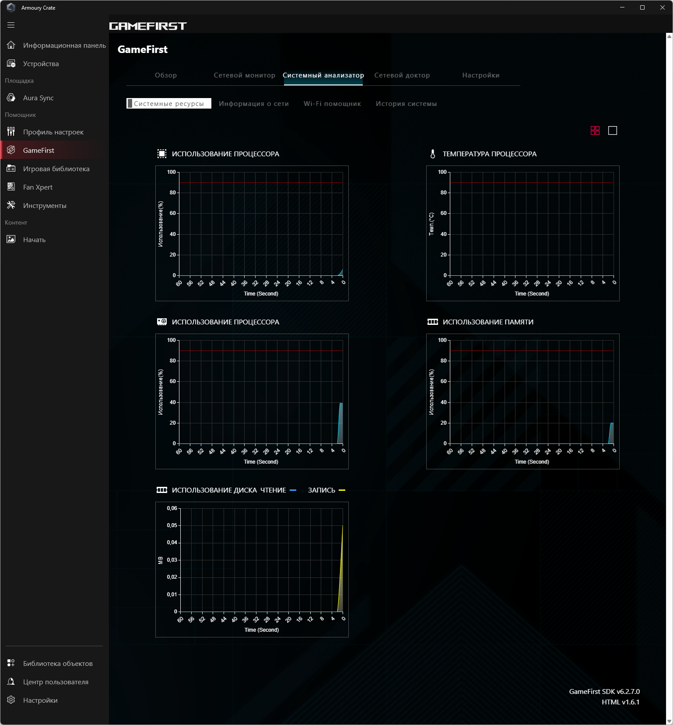Click the Настройки gear icon in sidebar
673x725 pixels.
tap(11, 700)
